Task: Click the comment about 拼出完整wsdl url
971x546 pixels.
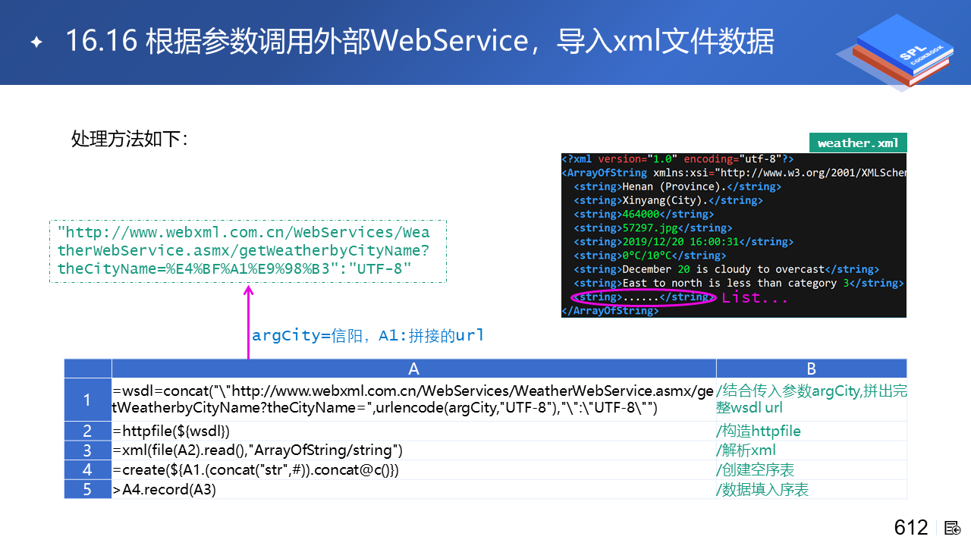Action: (811, 400)
